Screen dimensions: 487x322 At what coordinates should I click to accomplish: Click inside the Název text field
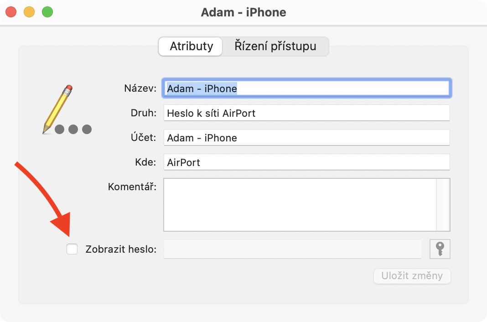coord(306,88)
